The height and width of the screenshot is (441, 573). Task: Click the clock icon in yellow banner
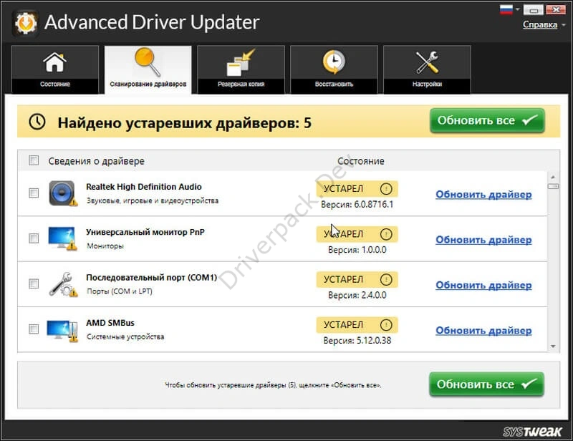point(37,121)
